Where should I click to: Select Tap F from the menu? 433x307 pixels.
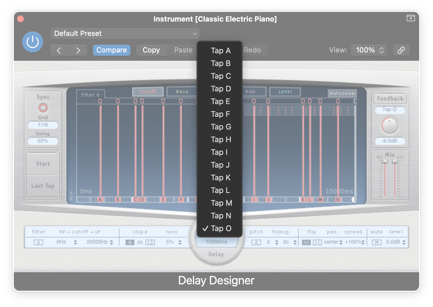[220, 114]
